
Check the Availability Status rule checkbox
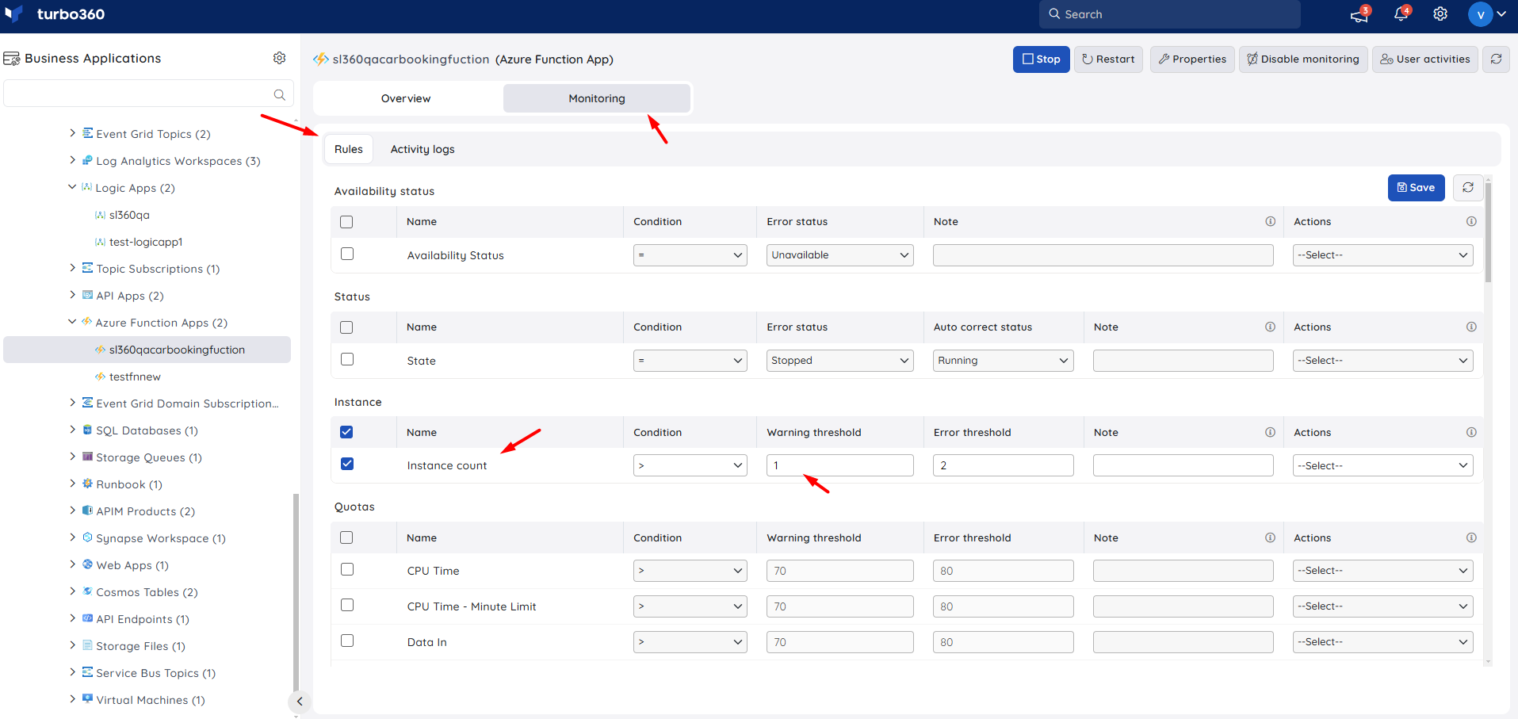click(x=346, y=254)
